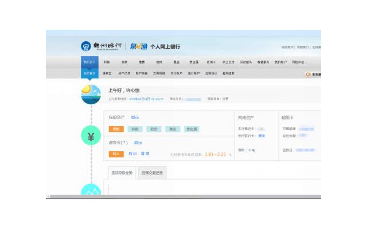Open 我的账户 in the top navigation bar
The width and height of the screenshot is (367, 229).
click(x=280, y=62)
